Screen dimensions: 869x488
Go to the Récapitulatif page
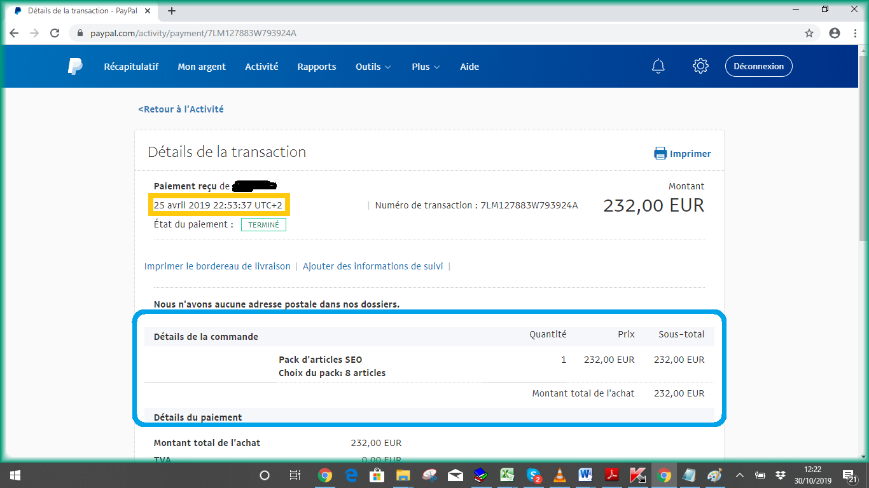(131, 67)
